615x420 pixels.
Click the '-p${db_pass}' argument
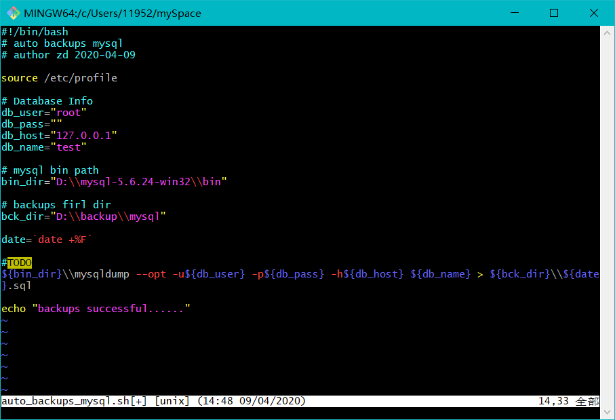[x=288, y=274]
